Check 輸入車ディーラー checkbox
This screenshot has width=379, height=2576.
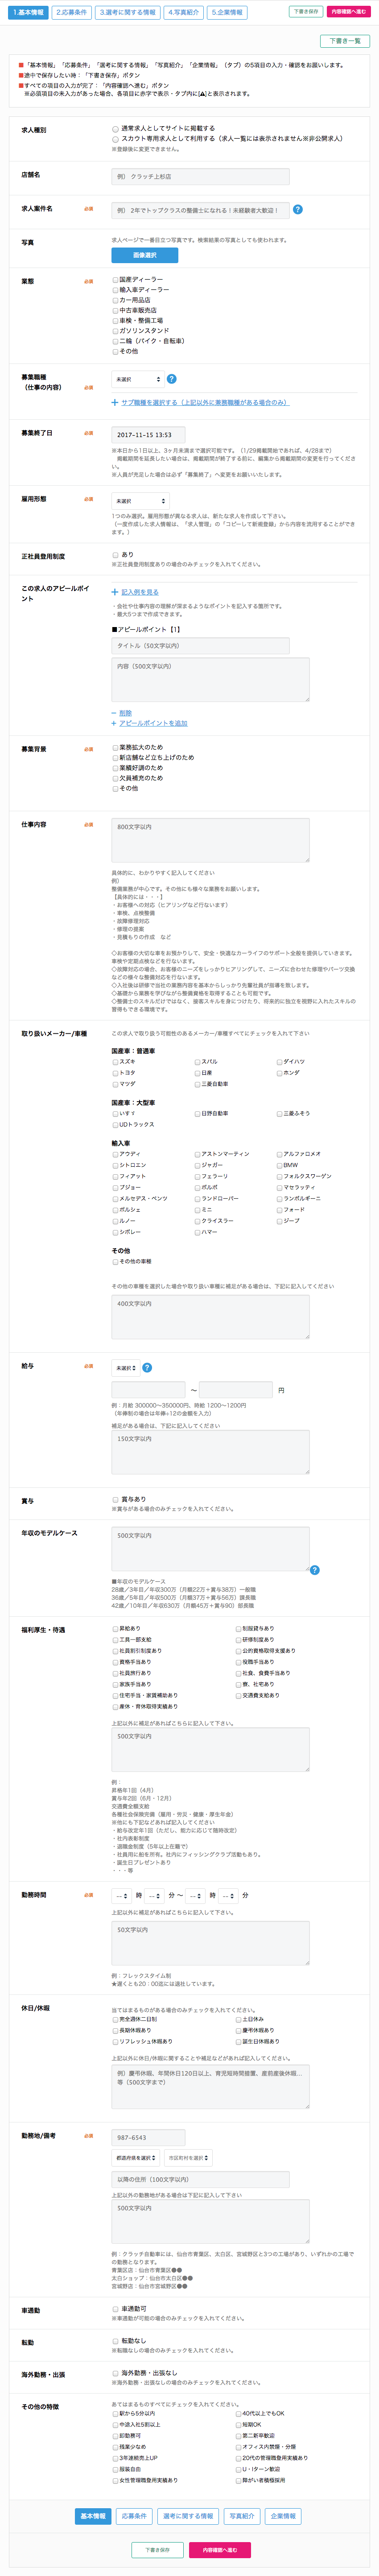coord(115,290)
